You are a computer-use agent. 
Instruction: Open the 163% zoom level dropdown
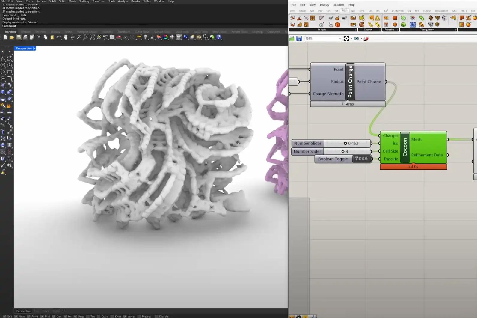[x=340, y=39]
